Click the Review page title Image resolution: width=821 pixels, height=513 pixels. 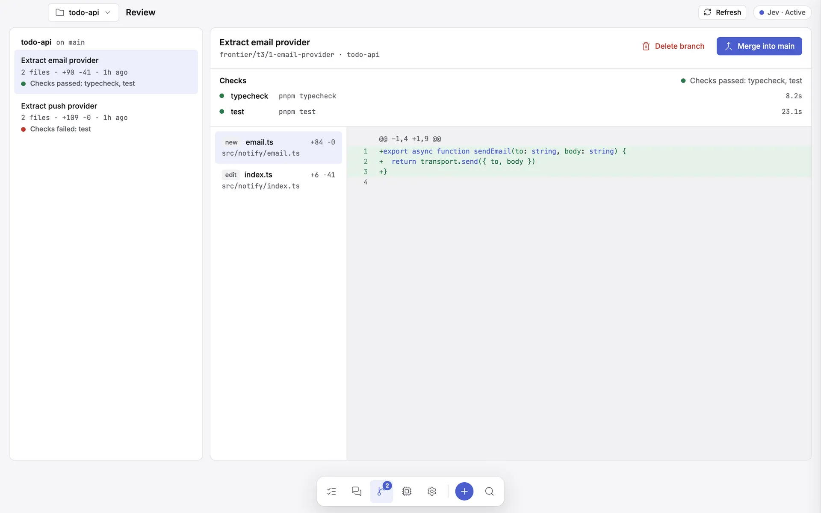tap(140, 12)
